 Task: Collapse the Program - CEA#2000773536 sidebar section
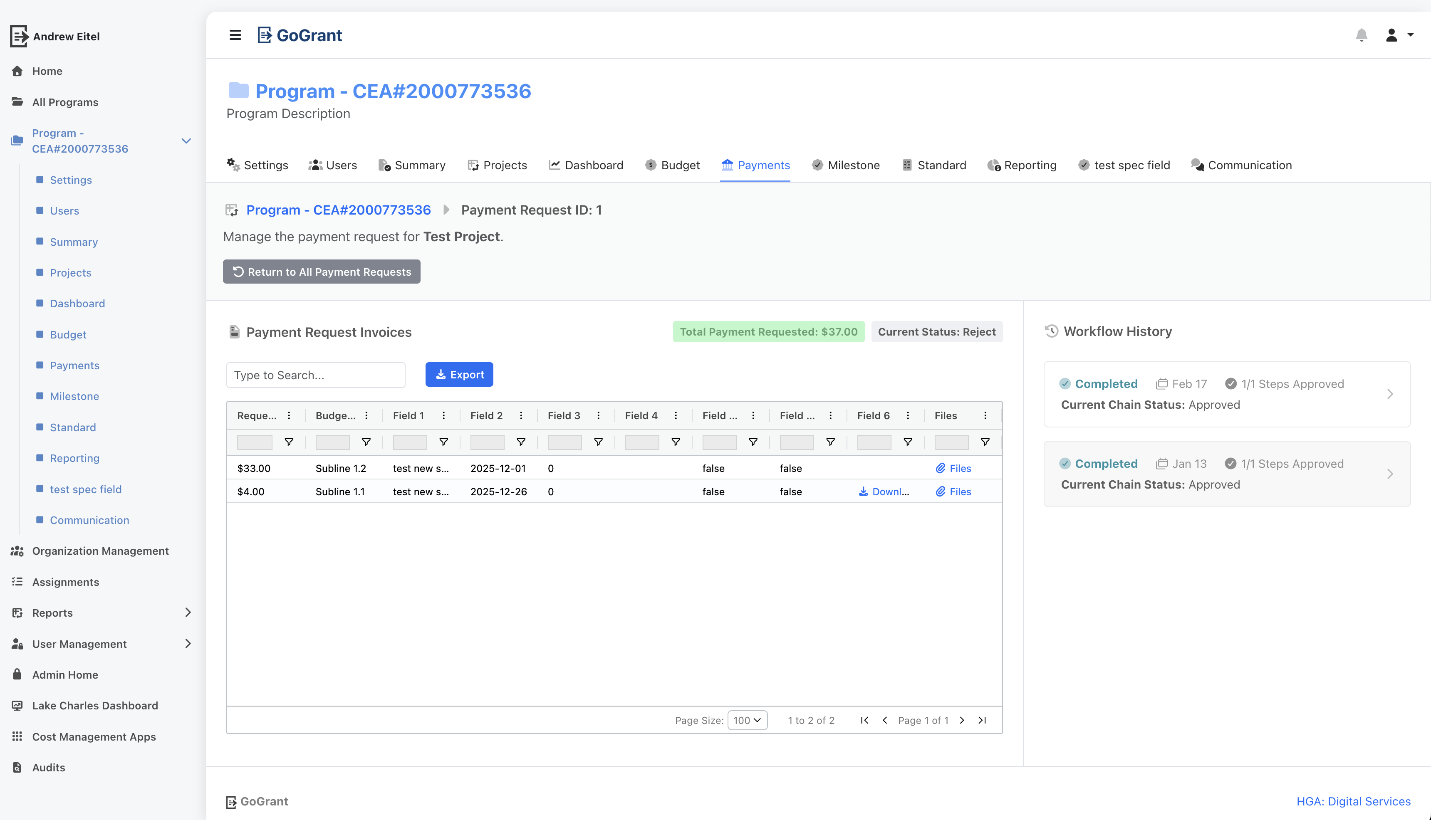tap(186, 140)
